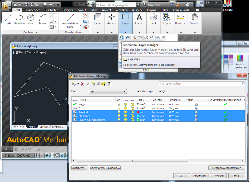Click the select layer by object icon
The height and width of the screenshot is (182, 249).
pos(103,84)
